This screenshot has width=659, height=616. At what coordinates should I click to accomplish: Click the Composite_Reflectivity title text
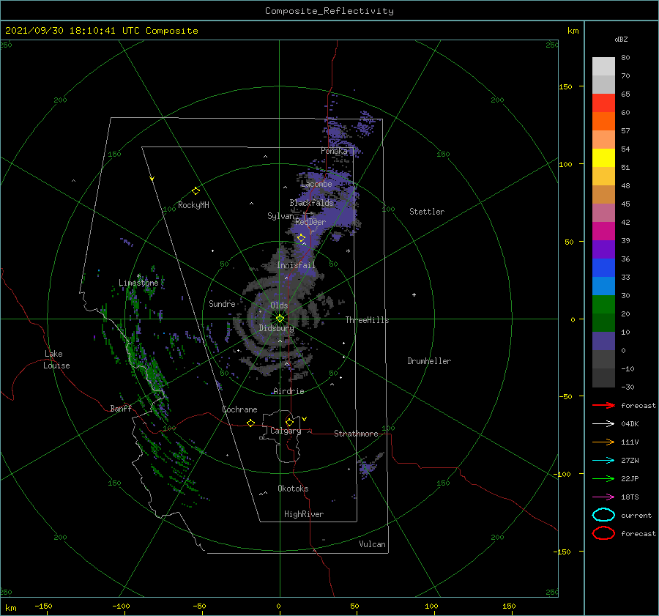tap(329, 11)
